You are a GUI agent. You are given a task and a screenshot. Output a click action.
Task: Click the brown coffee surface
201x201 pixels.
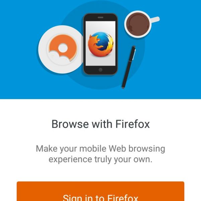[x=138, y=24]
